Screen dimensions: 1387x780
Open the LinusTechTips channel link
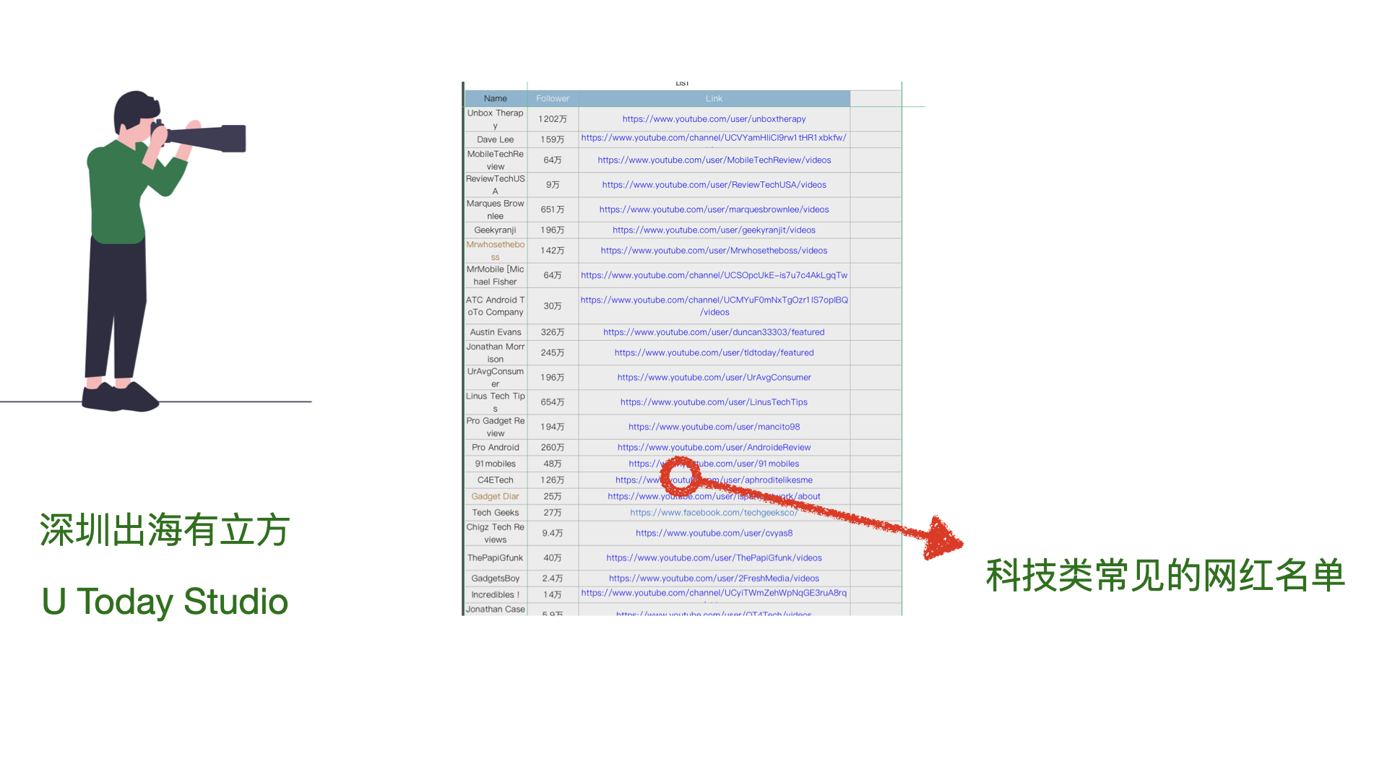[714, 402]
